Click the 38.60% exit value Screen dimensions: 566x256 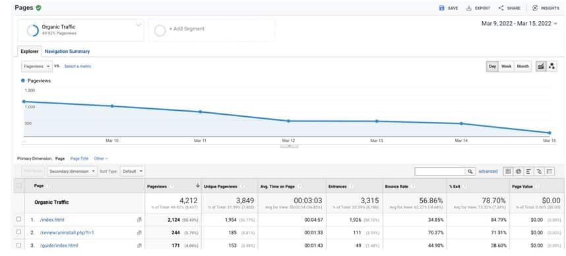(x=499, y=245)
